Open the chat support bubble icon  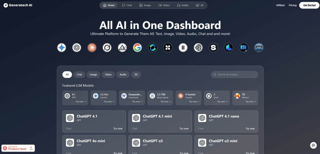[x=313, y=145]
